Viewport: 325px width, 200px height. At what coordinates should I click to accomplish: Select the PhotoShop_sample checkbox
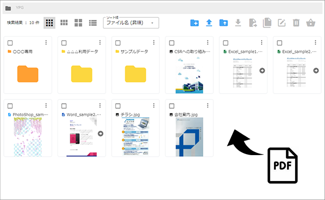pos(10,106)
